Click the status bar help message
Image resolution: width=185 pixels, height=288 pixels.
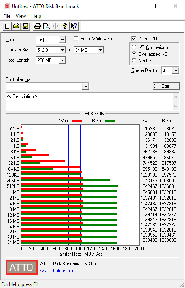pyautogui.click(x=19, y=284)
